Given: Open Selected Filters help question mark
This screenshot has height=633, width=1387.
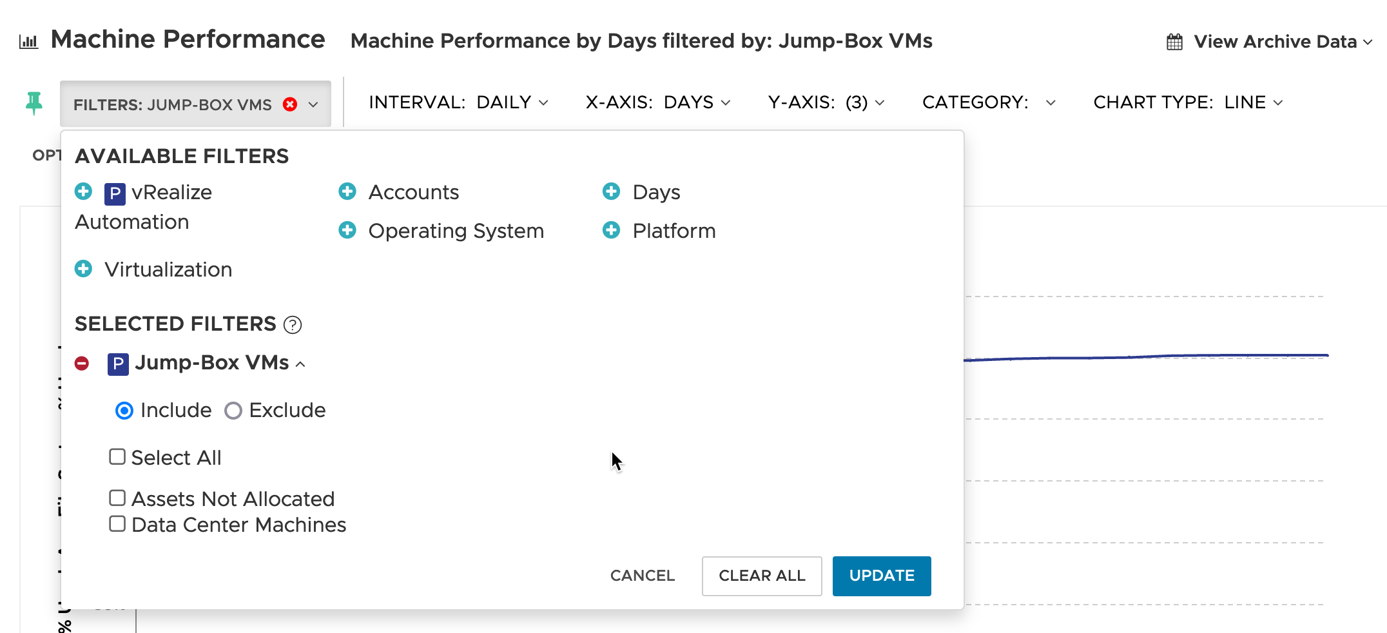Looking at the screenshot, I should (x=293, y=325).
